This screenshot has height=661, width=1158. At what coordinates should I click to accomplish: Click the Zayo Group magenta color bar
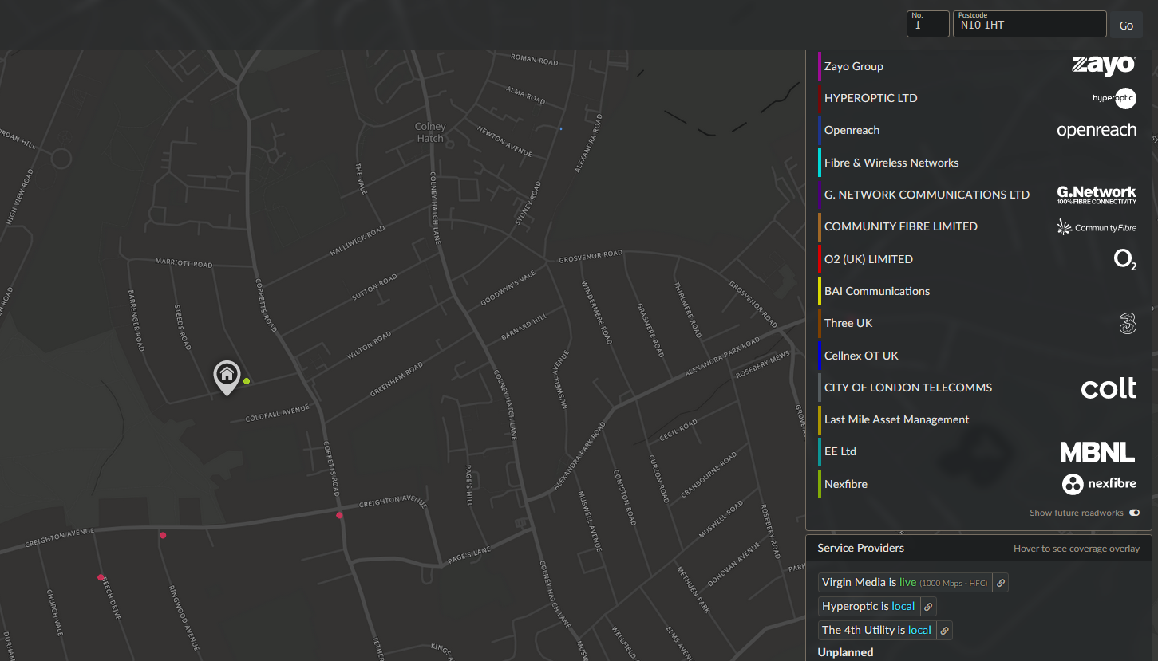[x=820, y=66]
